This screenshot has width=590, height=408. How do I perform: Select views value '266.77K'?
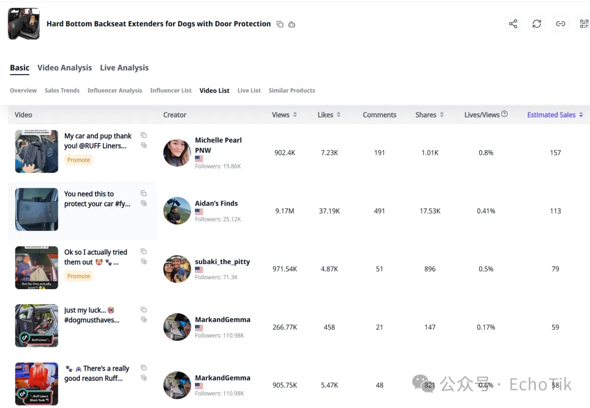(285, 327)
